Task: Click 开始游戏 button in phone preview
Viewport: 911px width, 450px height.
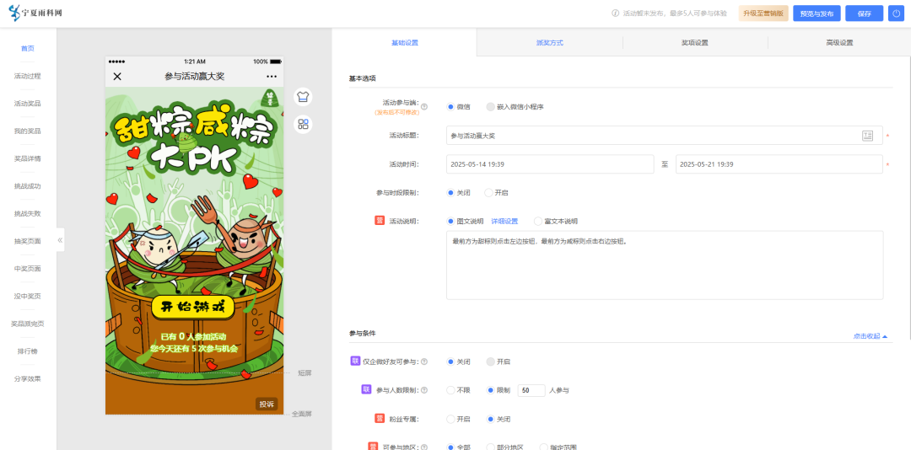Action: pyautogui.click(x=193, y=308)
